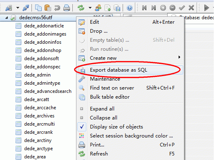Select table dede_addonshop
The width and height of the screenshot is (215, 160).
coord(43,50)
